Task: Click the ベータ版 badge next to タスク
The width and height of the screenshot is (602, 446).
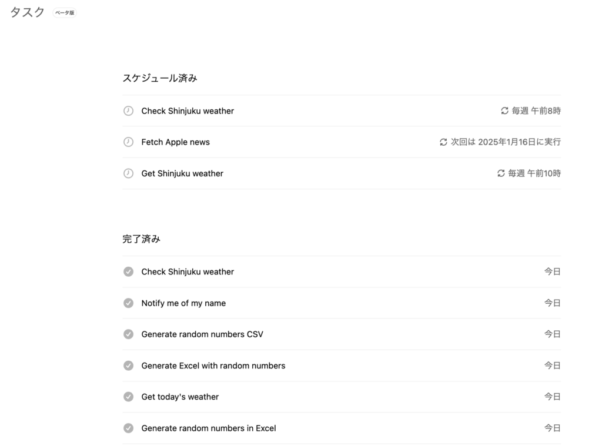Action: pos(64,12)
